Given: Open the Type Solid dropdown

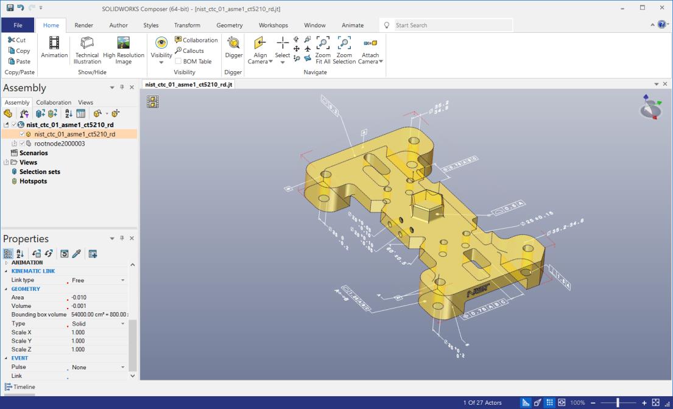Looking at the screenshot, I should tap(123, 324).
